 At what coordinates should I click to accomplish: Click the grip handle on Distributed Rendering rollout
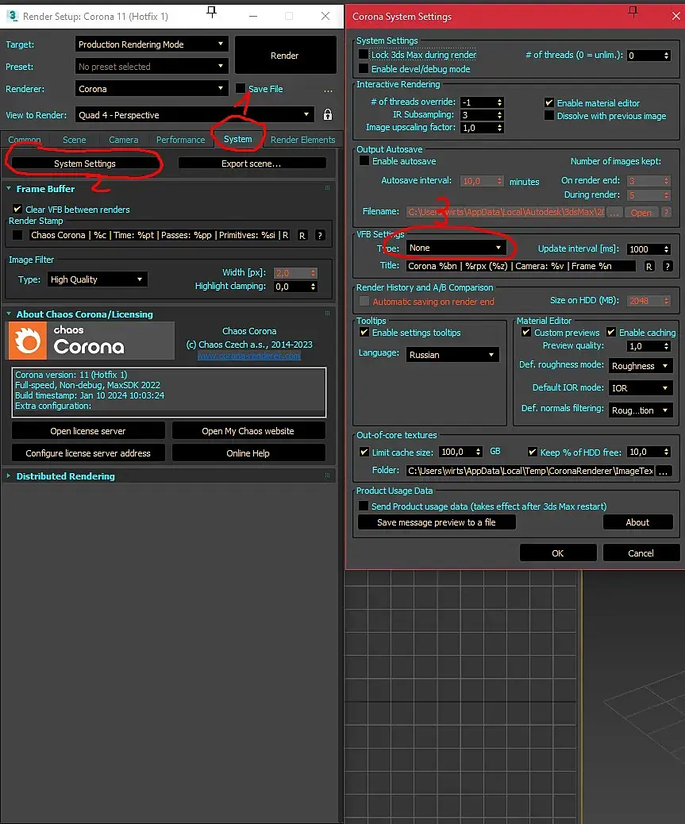click(327, 475)
